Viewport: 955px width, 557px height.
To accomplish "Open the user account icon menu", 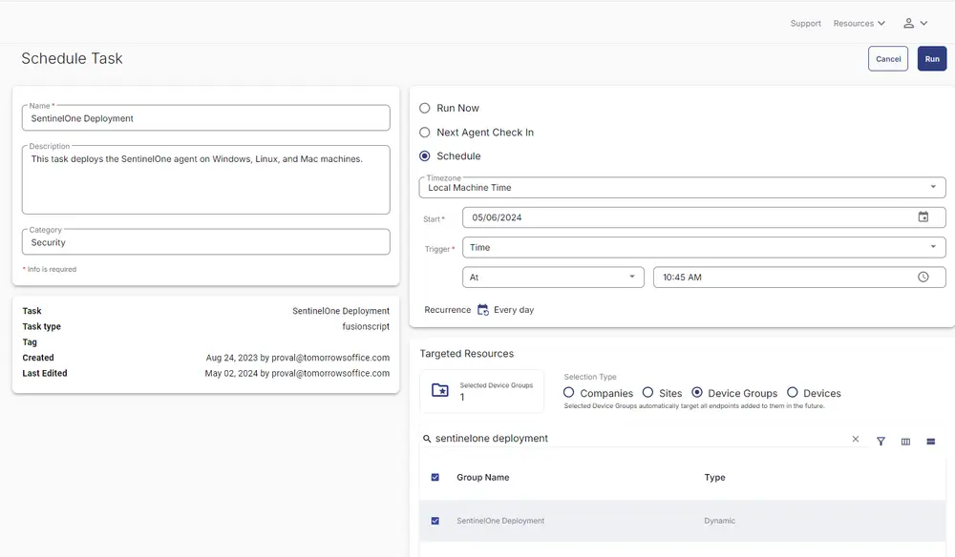I will tap(908, 23).
